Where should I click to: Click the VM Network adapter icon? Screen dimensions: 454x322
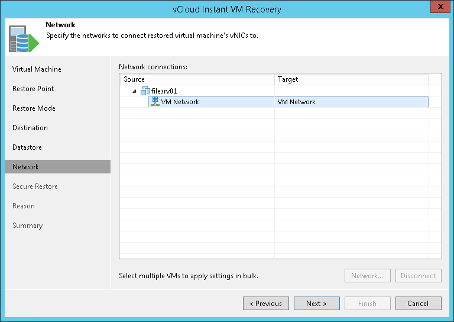[155, 102]
